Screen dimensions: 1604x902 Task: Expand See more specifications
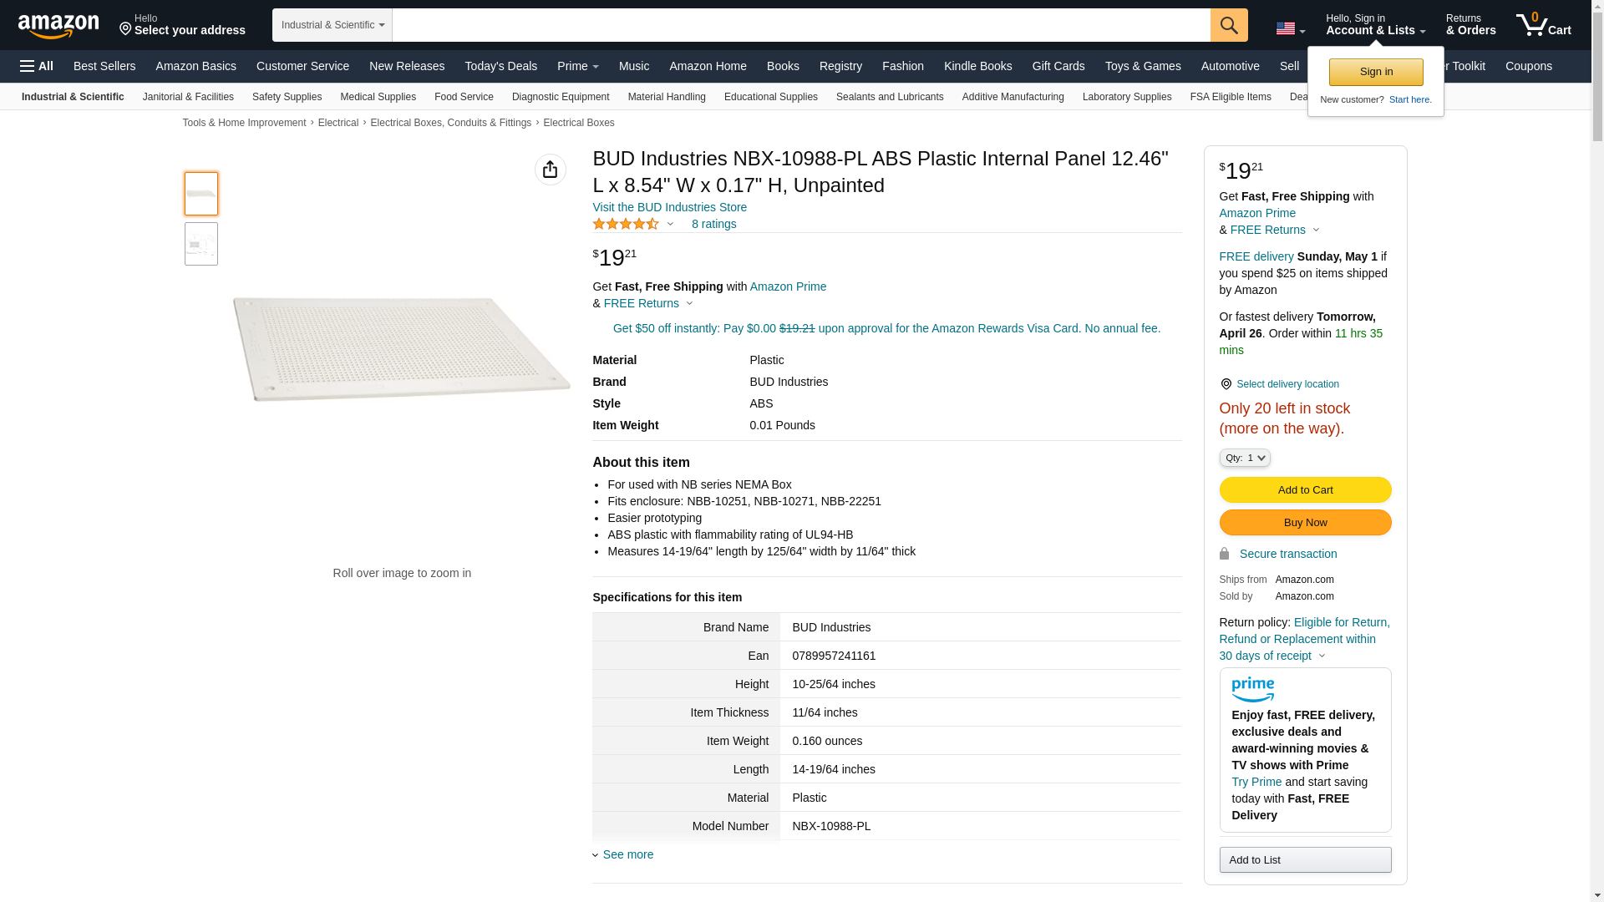[x=627, y=854]
